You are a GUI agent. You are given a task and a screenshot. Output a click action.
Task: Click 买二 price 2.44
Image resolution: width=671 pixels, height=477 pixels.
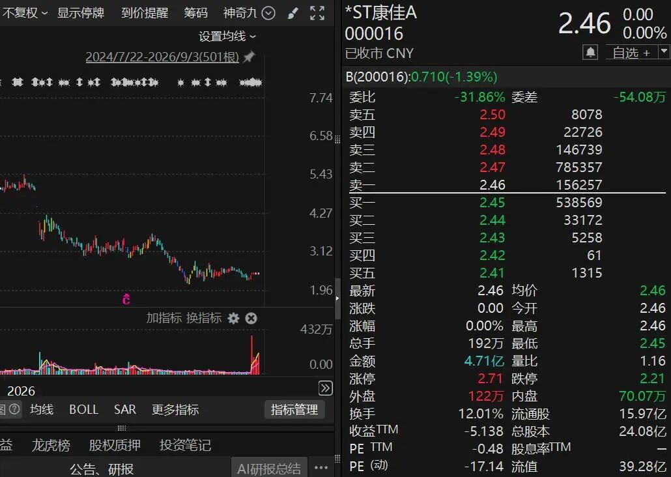[x=492, y=220]
